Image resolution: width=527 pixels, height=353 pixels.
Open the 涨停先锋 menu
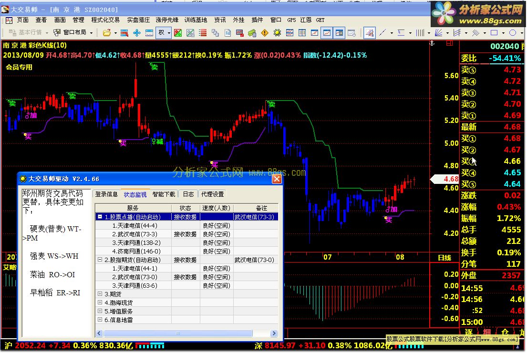pos(167,20)
